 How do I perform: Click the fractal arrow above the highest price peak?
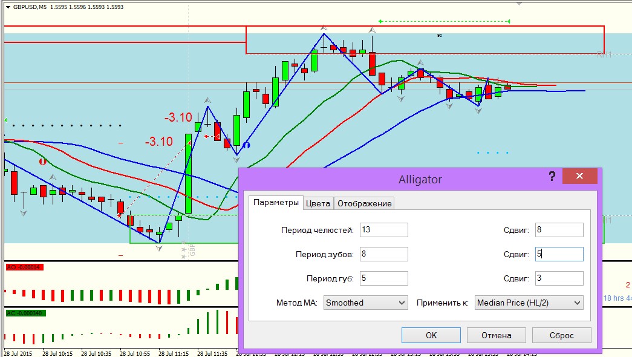pos(324,28)
